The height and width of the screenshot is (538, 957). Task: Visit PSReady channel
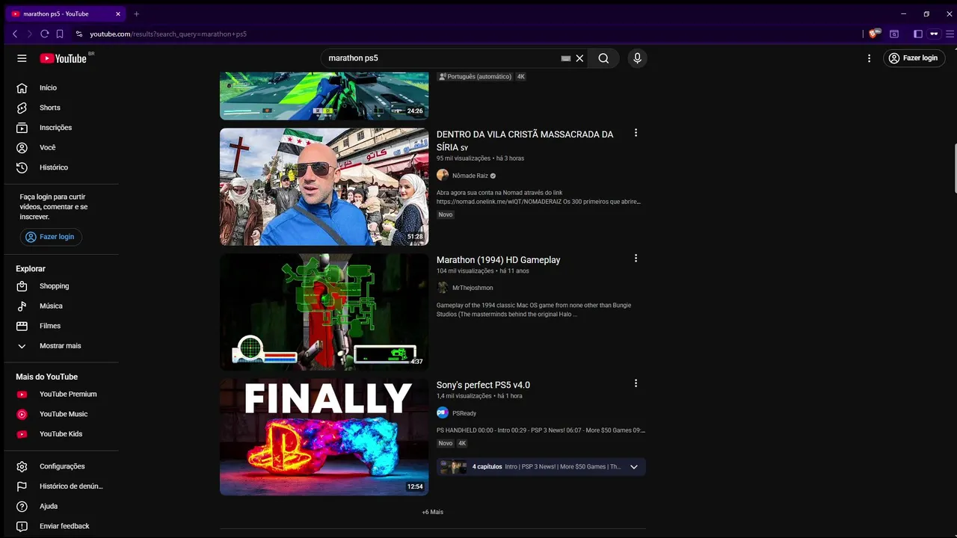click(464, 413)
